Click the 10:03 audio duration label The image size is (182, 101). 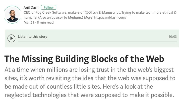click(173, 36)
